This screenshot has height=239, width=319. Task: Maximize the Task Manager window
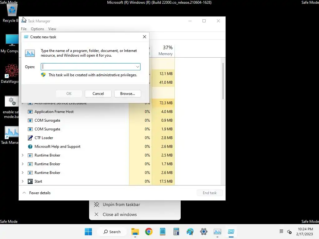coord(204,21)
